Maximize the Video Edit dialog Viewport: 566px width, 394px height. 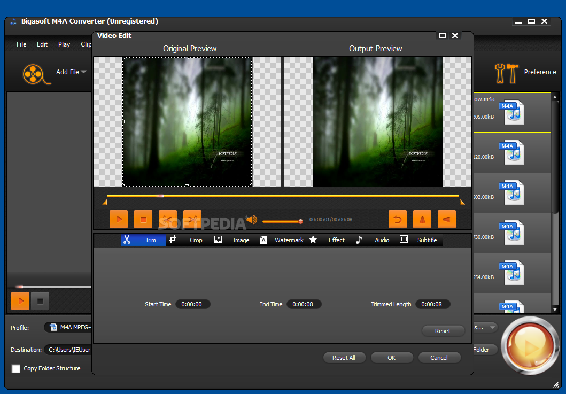point(442,35)
